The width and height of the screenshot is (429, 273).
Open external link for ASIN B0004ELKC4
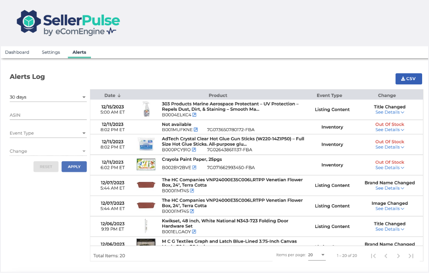tap(194, 115)
